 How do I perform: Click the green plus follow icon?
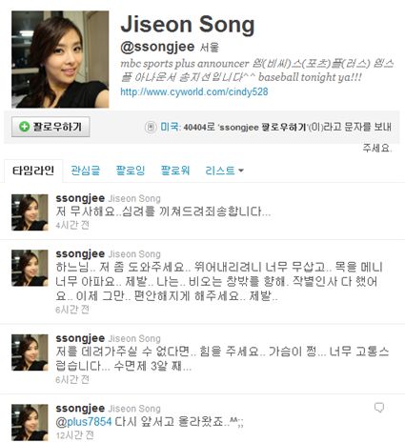pos(25,127)
